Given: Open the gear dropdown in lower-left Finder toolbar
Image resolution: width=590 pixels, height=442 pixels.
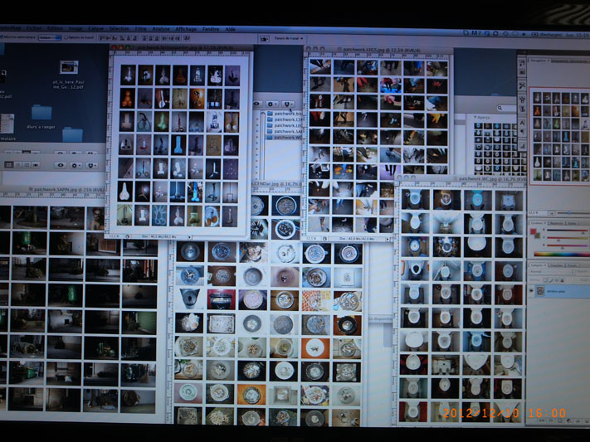Looking at the screenshot, I should pyautogui.click(x=76, y=165).
